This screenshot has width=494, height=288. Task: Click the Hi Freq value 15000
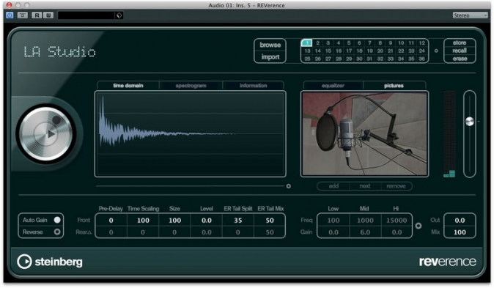397,221
